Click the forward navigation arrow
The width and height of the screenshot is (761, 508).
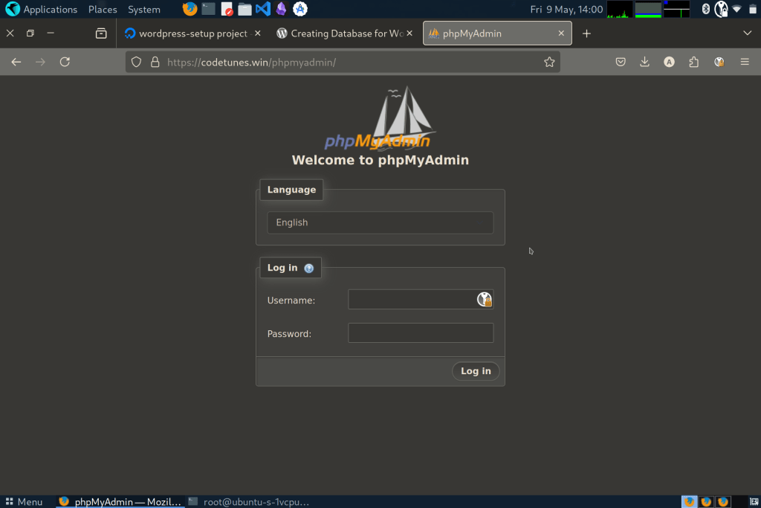pyautogui.click(x=40, y=62)
